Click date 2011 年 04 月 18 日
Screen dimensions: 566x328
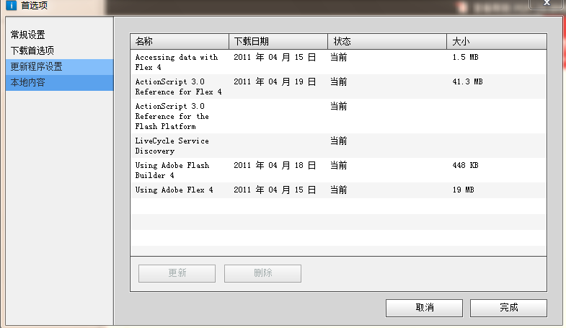[275, 166]
